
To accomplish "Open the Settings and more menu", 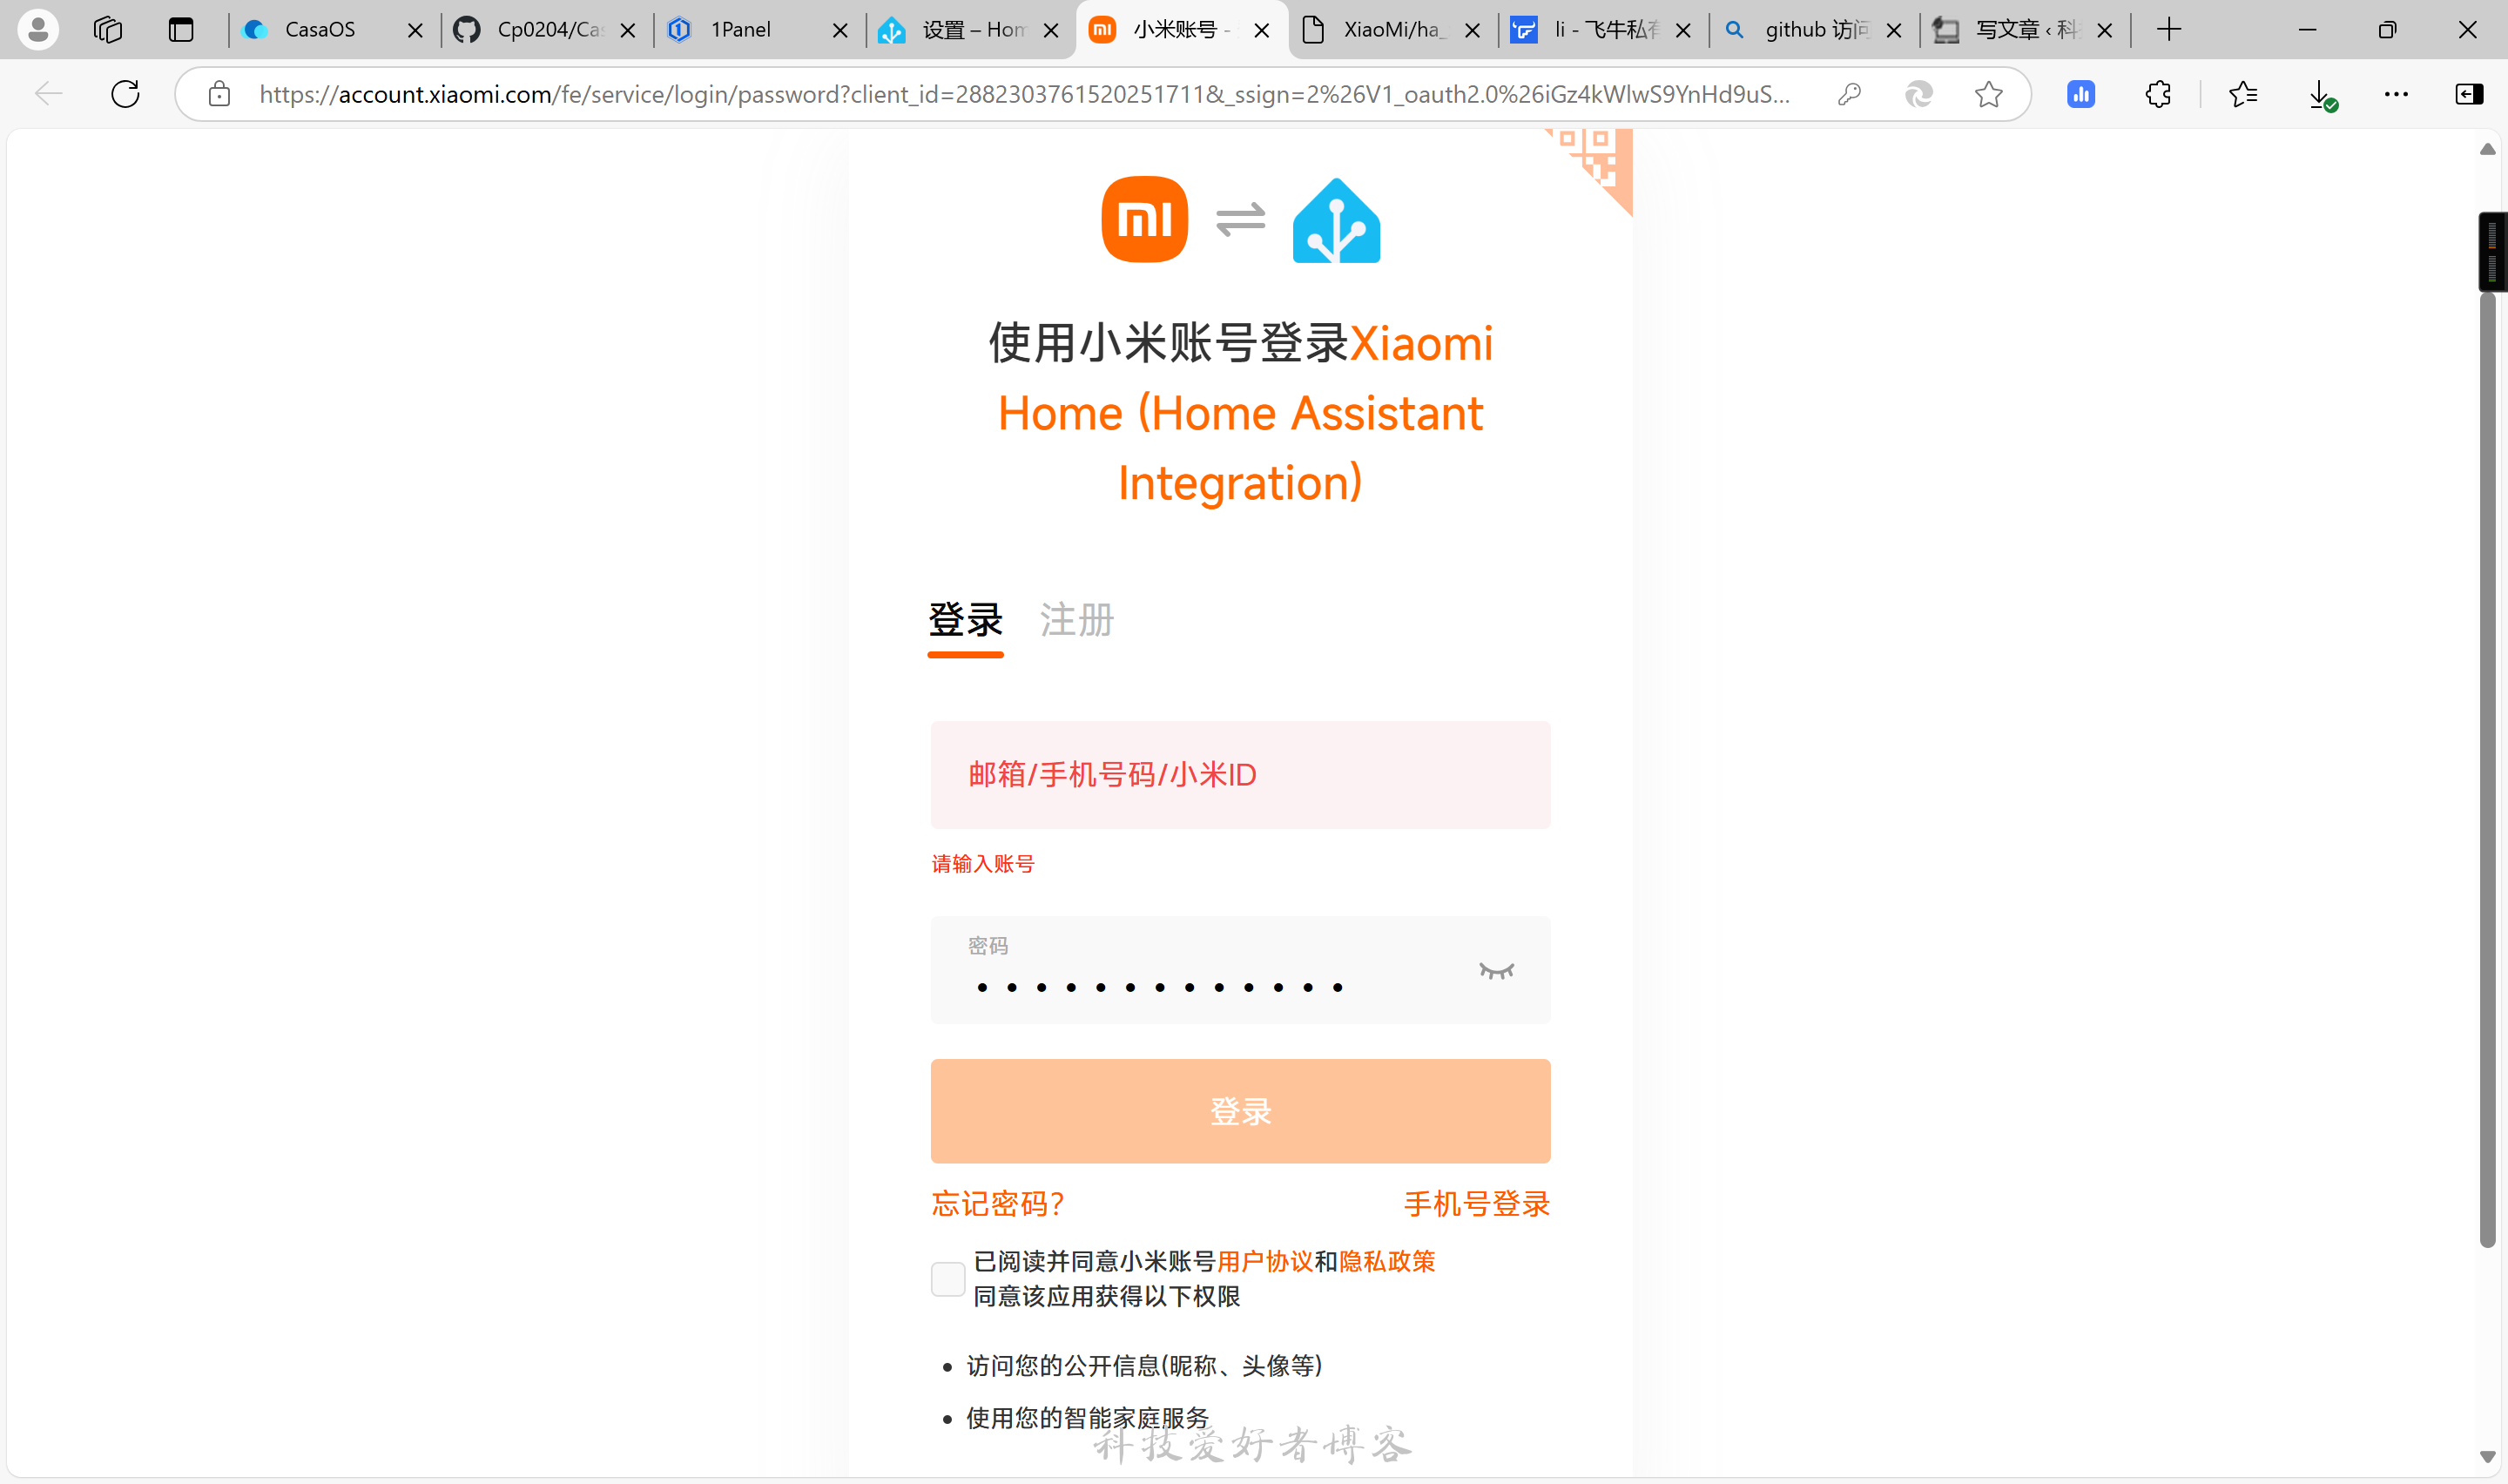I will tap(2396, 94).
